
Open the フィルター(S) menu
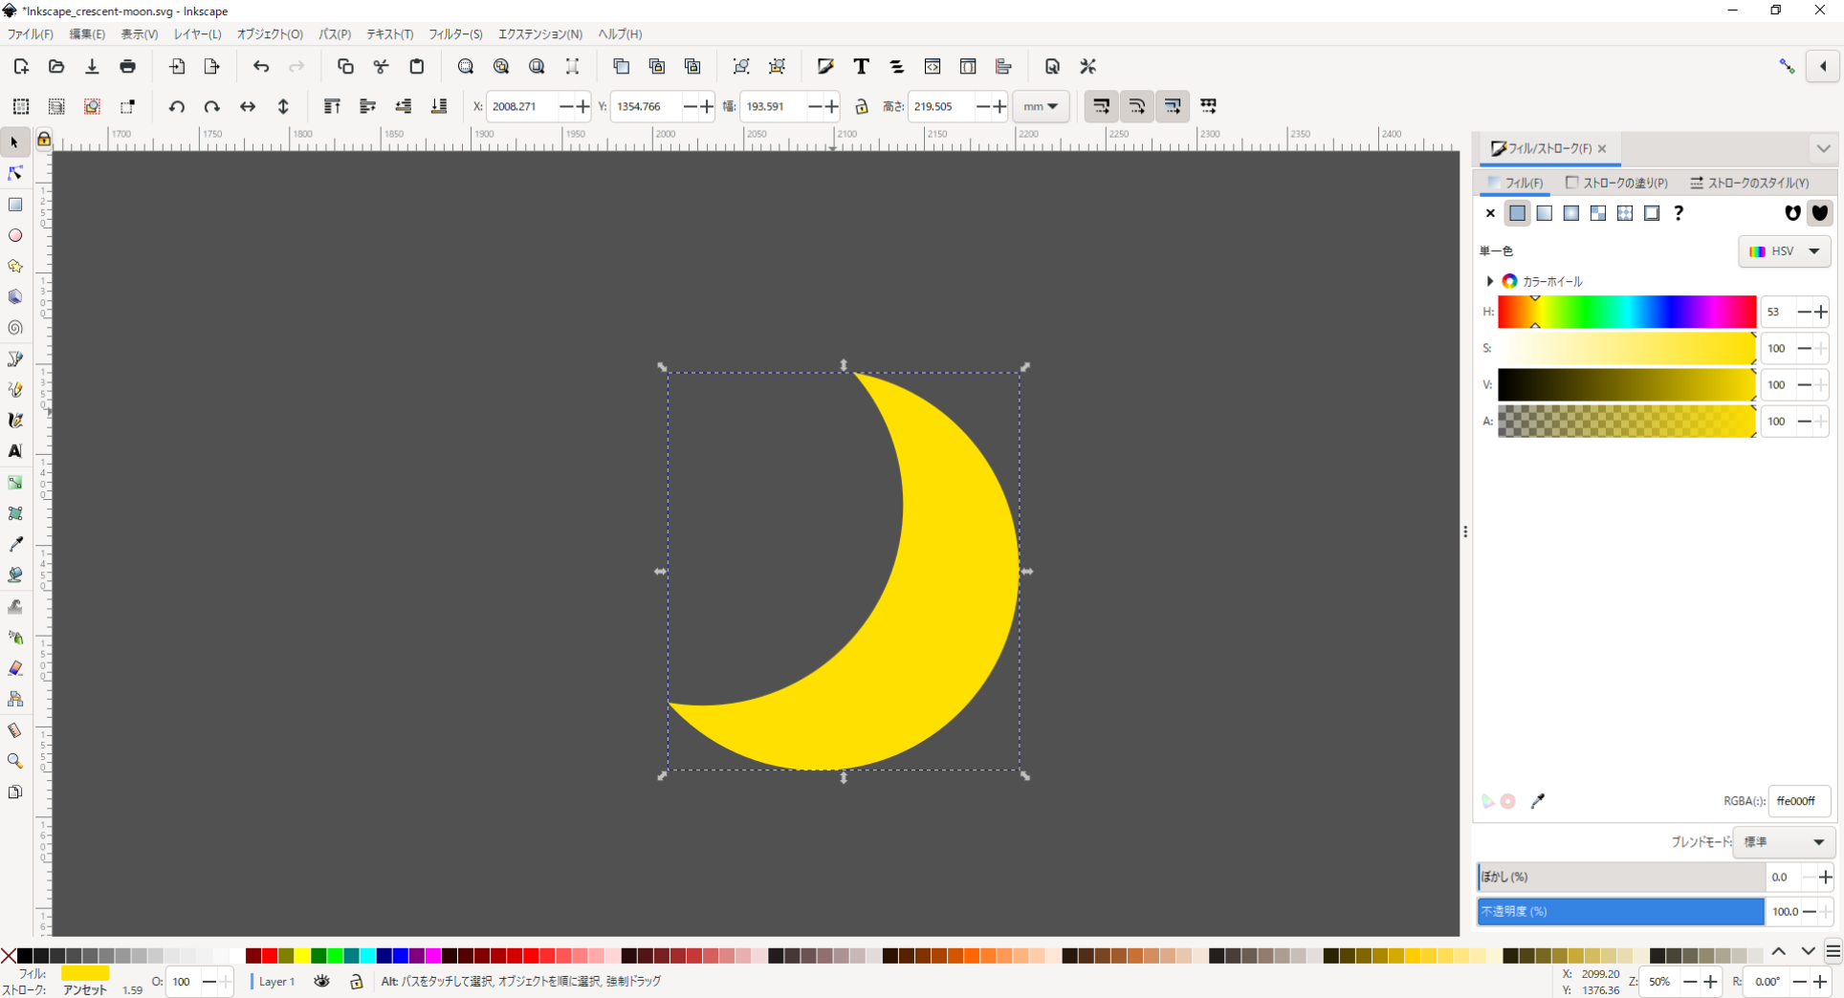[455, 34]
